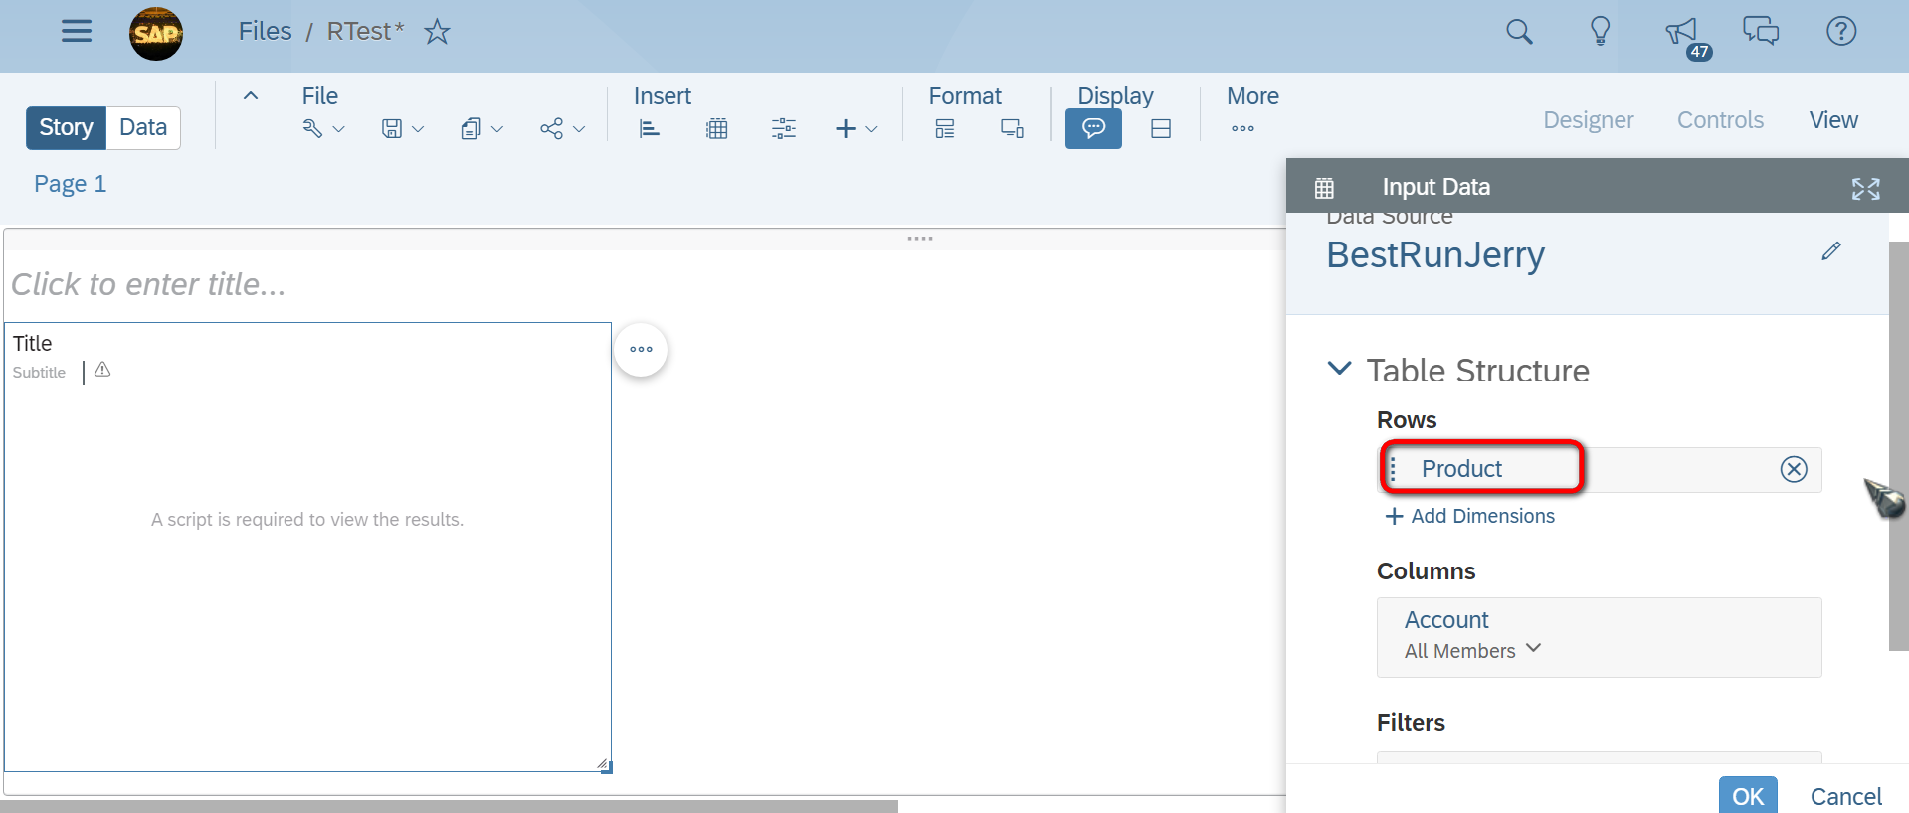The width and height of the screenshot is (1909, 813).
Task: Go to Files in breadcrumb
Action: (265, 32)
